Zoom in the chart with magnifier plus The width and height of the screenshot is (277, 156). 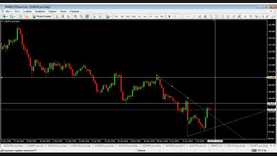pyautogui.click(x=76, y=16)
